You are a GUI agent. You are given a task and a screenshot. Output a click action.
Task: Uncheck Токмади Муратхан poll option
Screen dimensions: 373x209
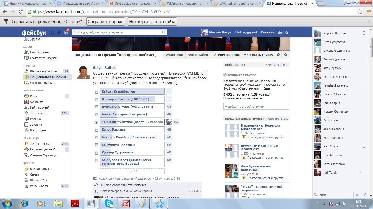tap(96, 122)
